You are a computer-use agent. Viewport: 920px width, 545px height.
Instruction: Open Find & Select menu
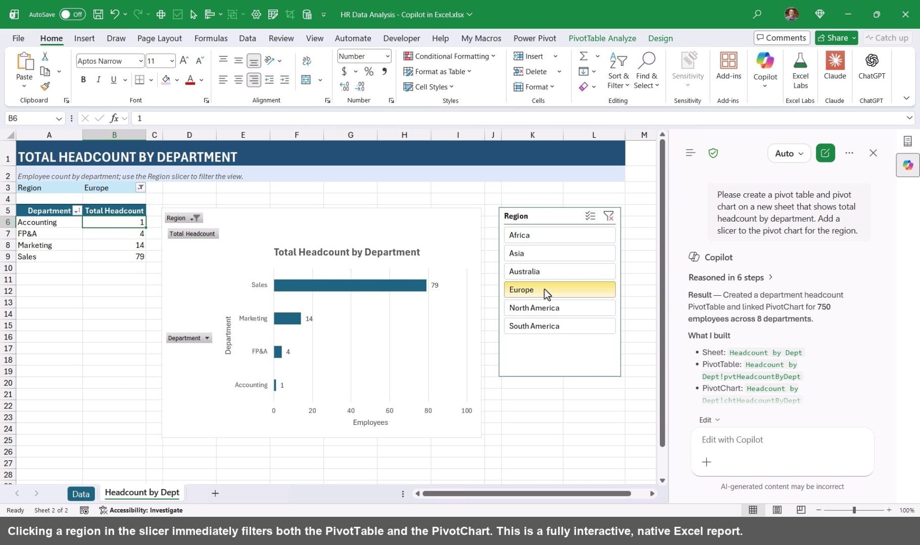click(x=647, y=71)
